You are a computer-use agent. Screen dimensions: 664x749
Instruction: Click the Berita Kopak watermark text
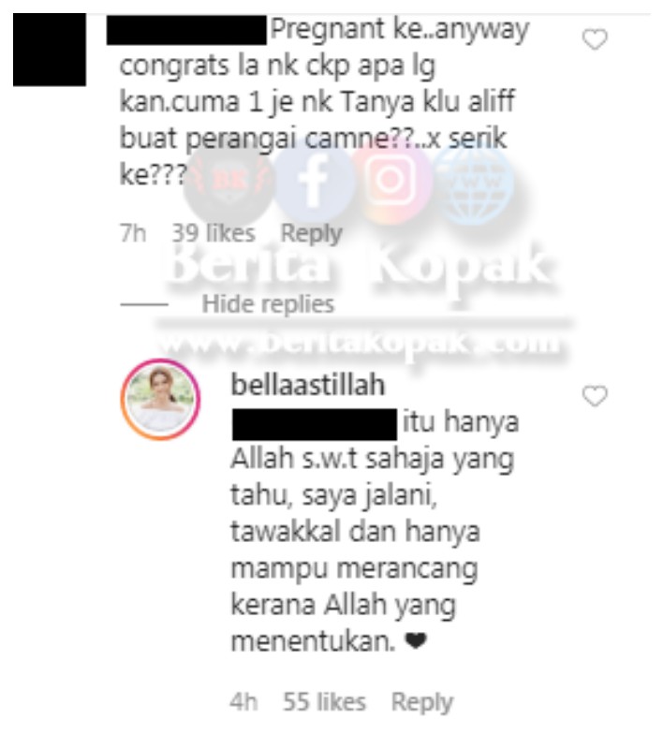point(357,266)
